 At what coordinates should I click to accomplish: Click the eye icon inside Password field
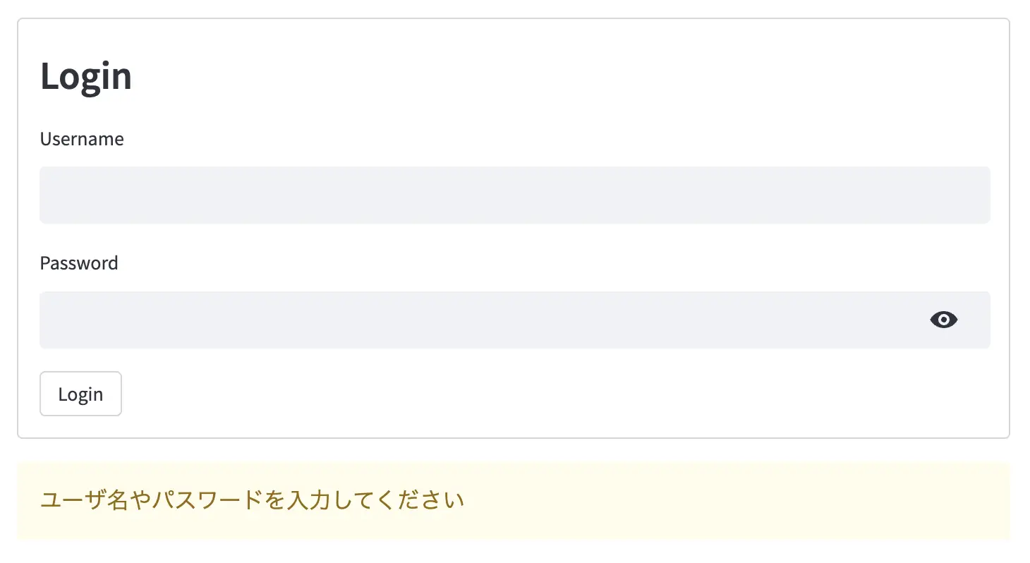pos(943,320)
